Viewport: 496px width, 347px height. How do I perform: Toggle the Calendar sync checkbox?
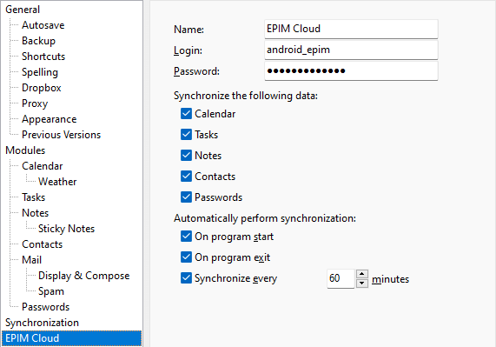click(x=186, y=114)
